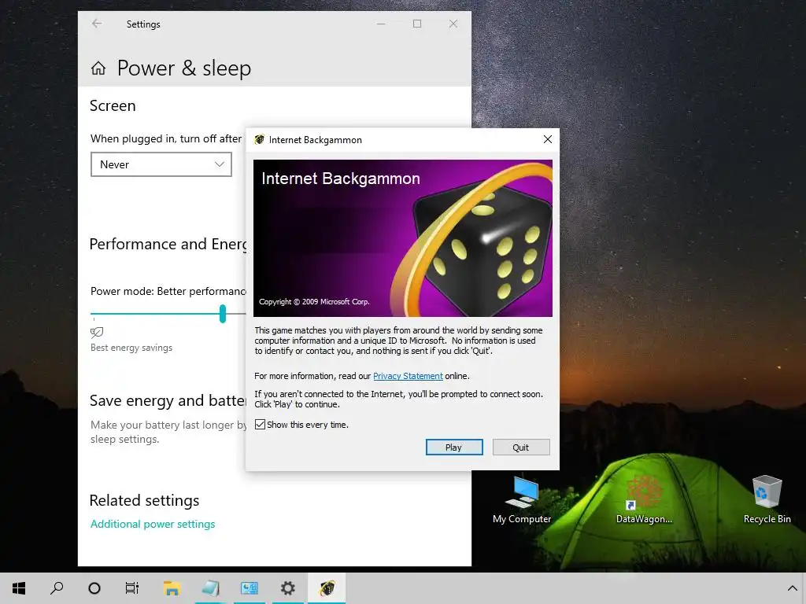The height and width of the screenshot is (604, 806).
Task: Switch to the notepad-like taskbar app
Action: pyautogui.click(x=210, y=588)
